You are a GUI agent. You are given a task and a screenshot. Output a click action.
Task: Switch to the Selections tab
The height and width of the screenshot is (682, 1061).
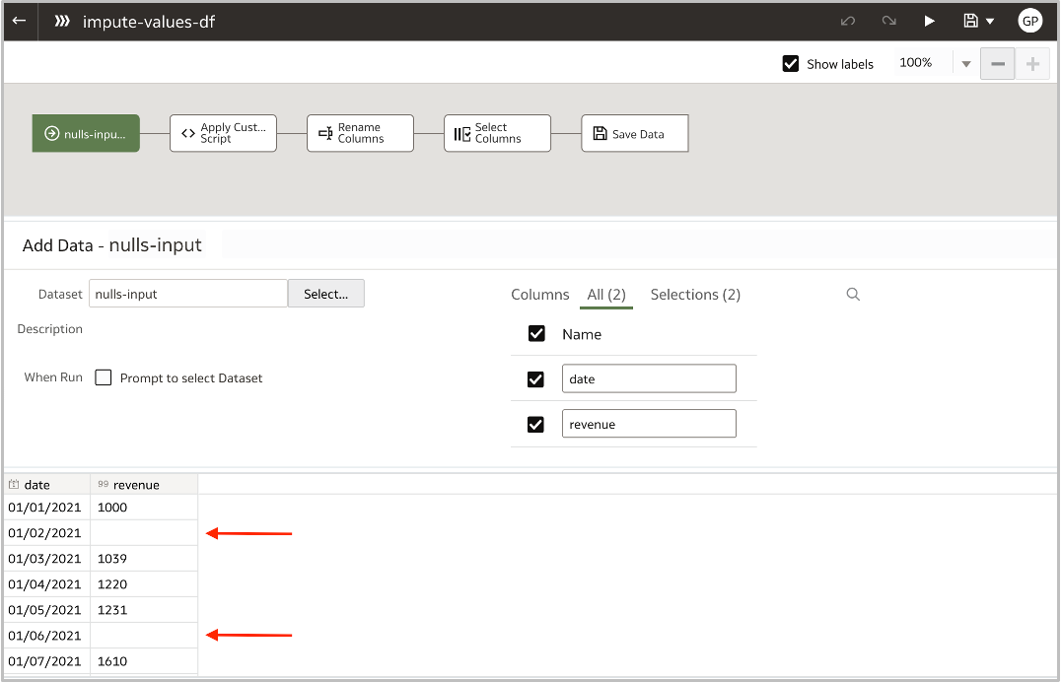click(694, 294)
